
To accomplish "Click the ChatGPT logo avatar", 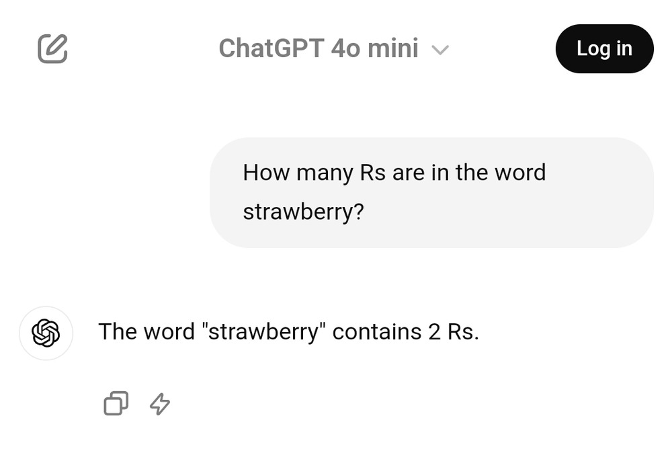I will 46,333.
